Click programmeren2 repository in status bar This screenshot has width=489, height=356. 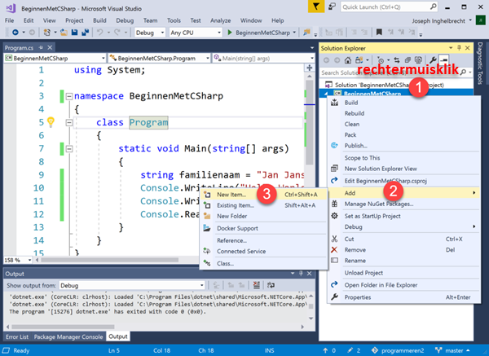tap(398, 350)
